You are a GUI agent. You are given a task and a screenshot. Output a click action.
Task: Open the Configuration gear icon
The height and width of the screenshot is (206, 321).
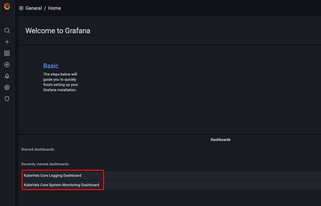pos(7,88)
